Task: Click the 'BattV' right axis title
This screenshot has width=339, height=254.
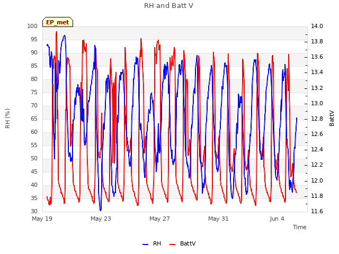Action: 332,119
